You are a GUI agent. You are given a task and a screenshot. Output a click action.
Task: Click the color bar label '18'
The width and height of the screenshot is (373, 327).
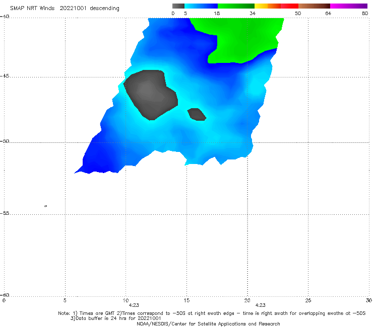pos(217,13)
